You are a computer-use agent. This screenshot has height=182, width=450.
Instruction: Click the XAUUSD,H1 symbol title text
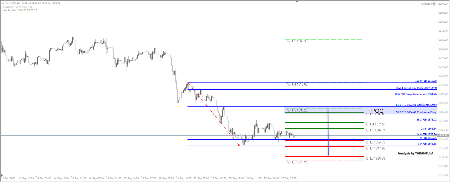coord(13,4)
